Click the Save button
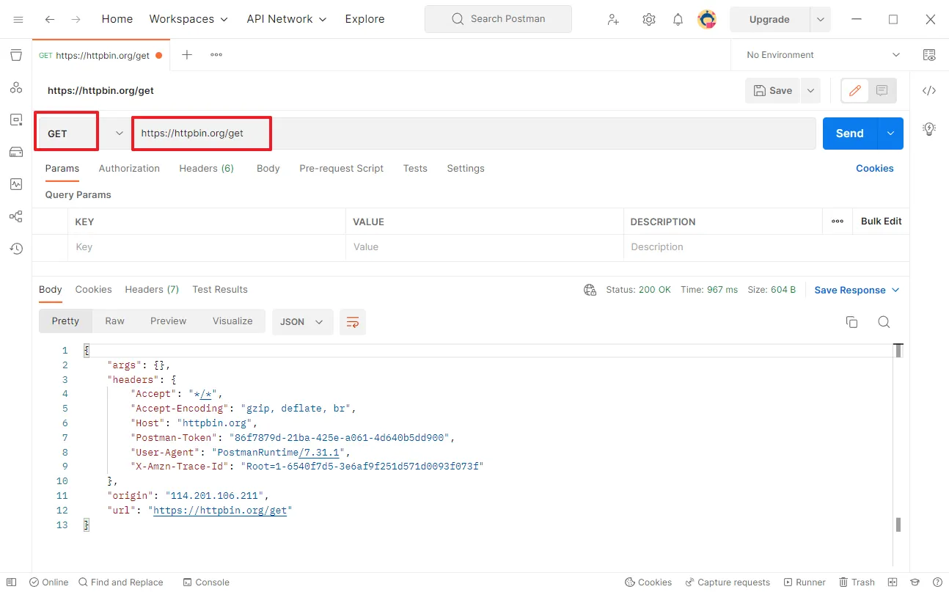Screen dimensions: 949x592 773,91
